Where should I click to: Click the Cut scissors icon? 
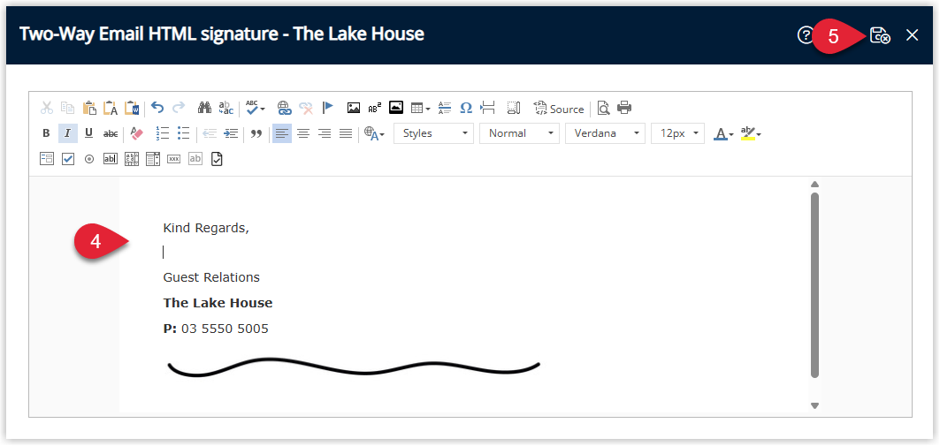coord(47,109)
